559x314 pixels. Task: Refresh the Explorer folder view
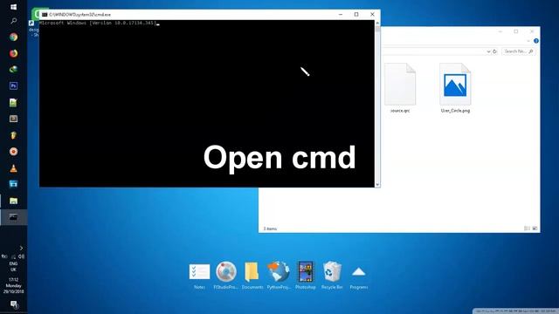(x=495, y=51)
